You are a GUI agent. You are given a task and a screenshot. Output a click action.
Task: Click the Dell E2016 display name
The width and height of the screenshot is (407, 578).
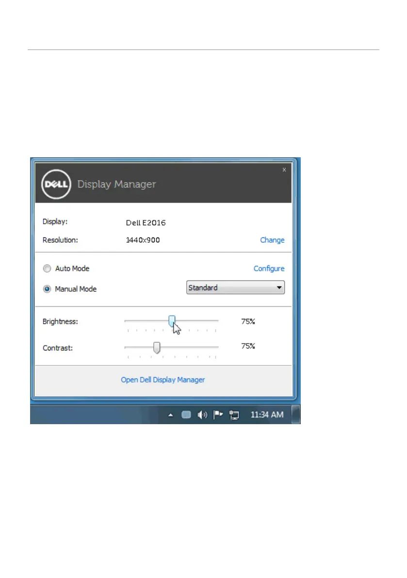pyautogui.click(x=146, y=223)
